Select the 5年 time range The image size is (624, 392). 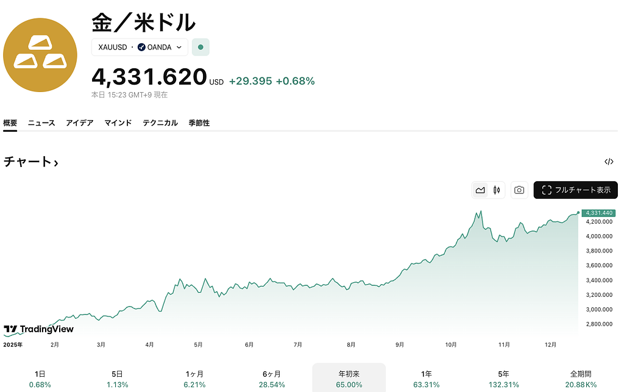(x=503, y=379)
